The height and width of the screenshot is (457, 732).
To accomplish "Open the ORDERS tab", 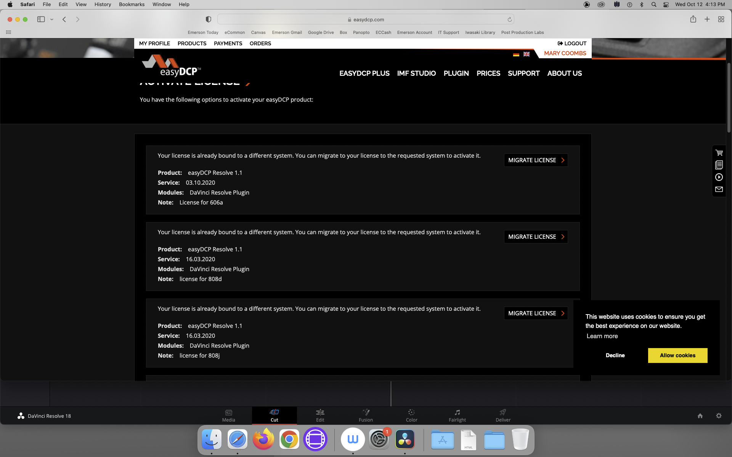I will coord(260,43).
